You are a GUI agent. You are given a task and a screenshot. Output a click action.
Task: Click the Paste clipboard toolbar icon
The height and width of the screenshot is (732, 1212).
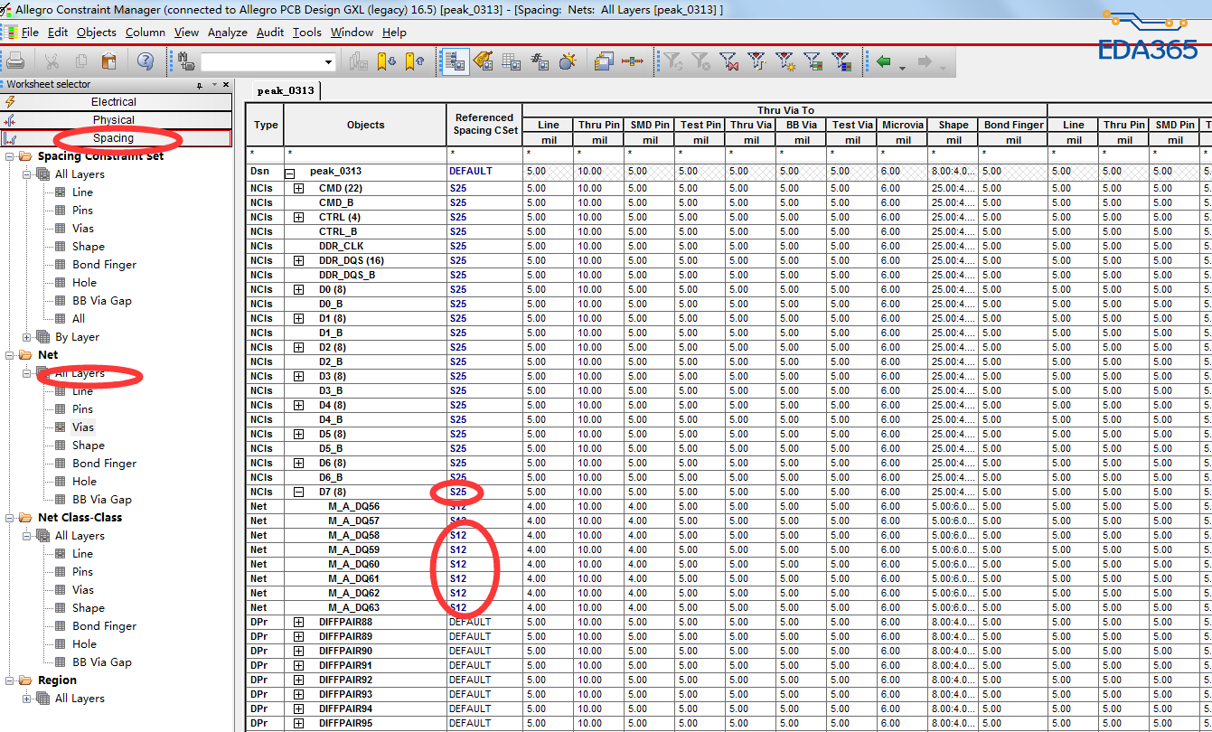tap(108, 61)
